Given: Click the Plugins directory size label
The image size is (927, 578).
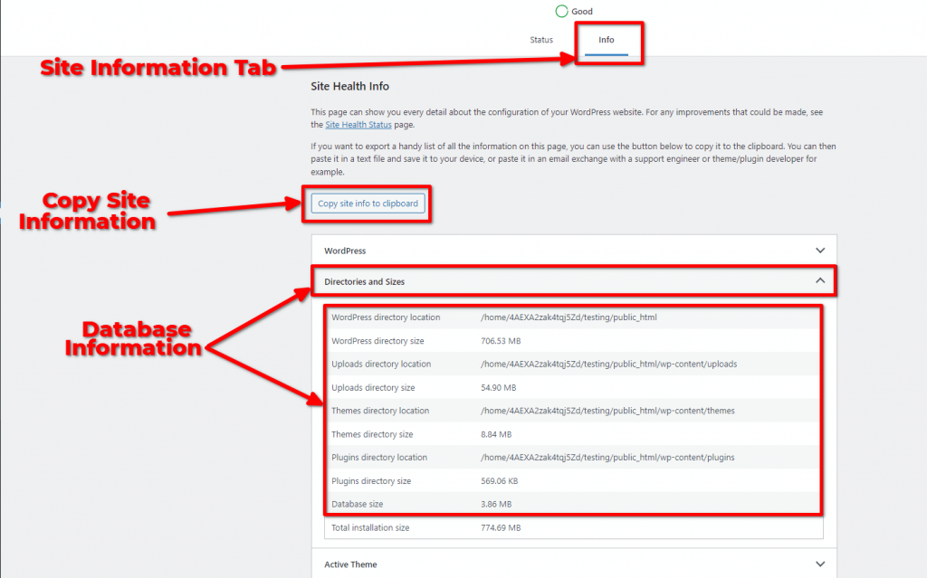Looking at the screenshot, I should (x=370, y=481).
